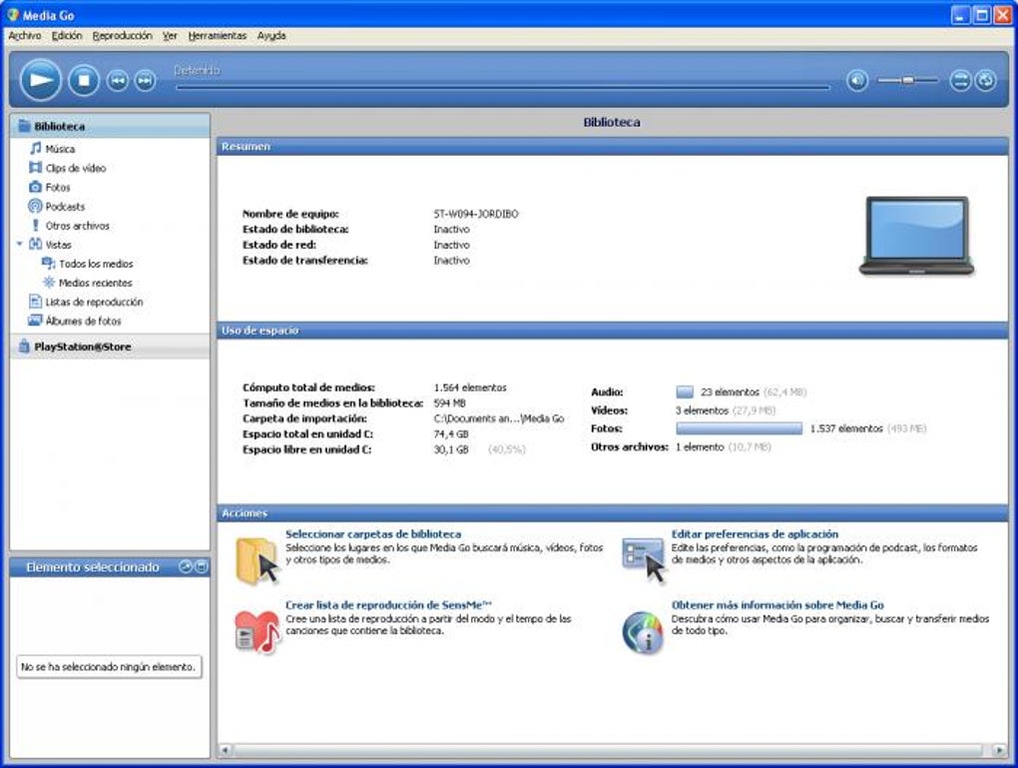
Task: Click the Media Go info globe icon
Action: click(x=643, y=631)
